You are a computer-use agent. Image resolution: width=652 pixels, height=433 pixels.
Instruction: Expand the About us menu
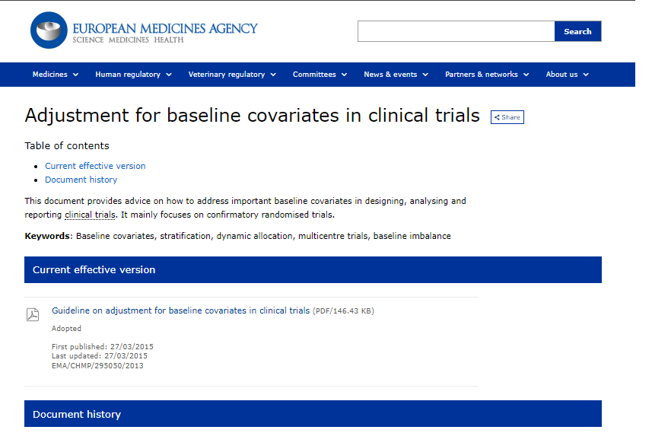point(567,75)
